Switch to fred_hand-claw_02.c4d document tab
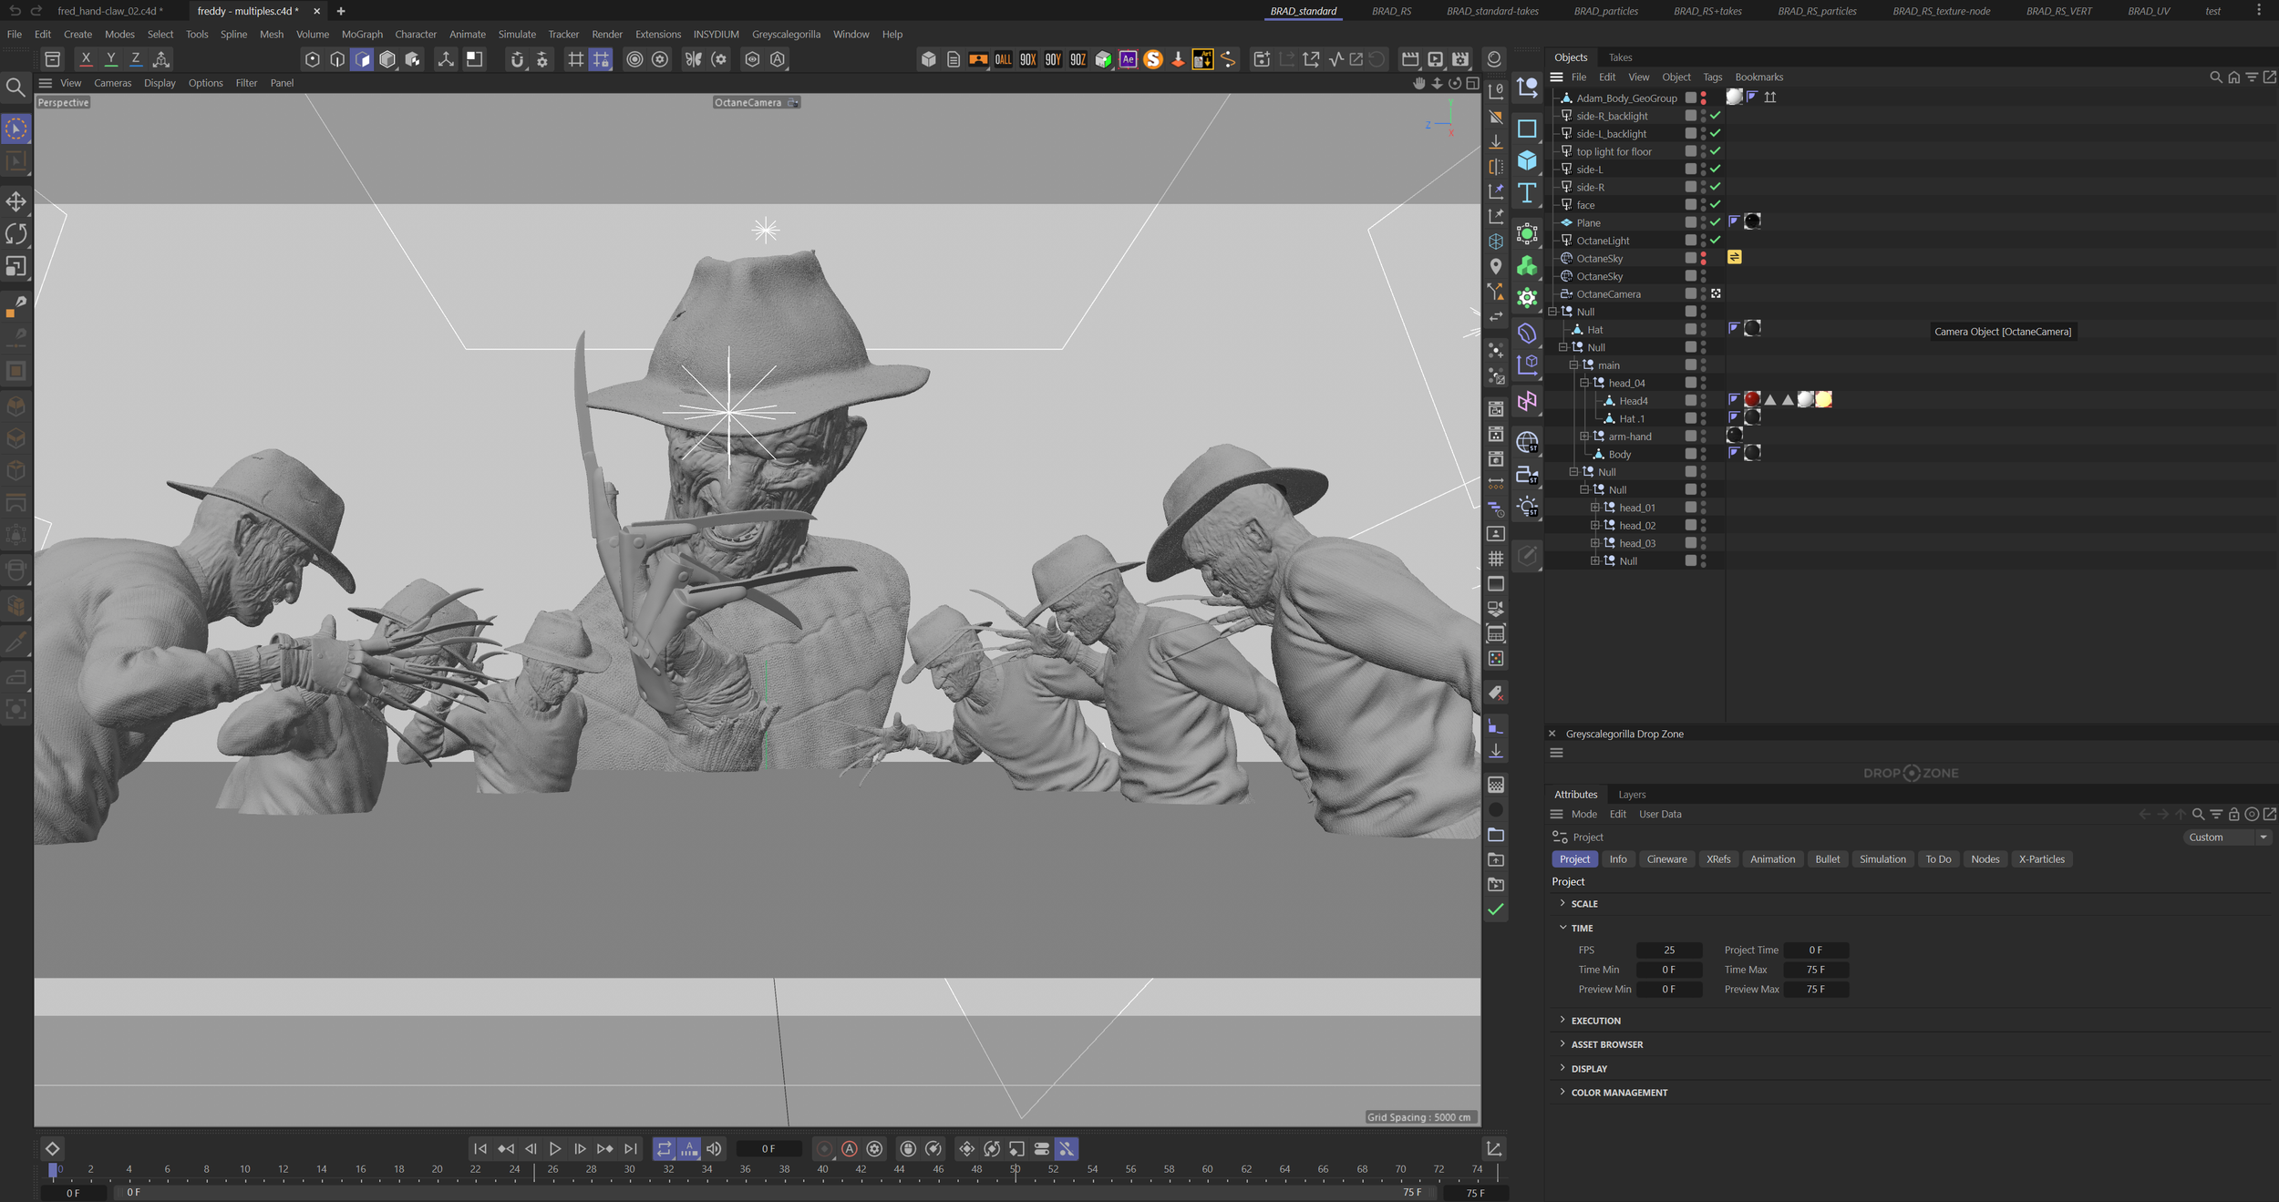Viewport: 2279px width, 1202px height. point(109,11)
